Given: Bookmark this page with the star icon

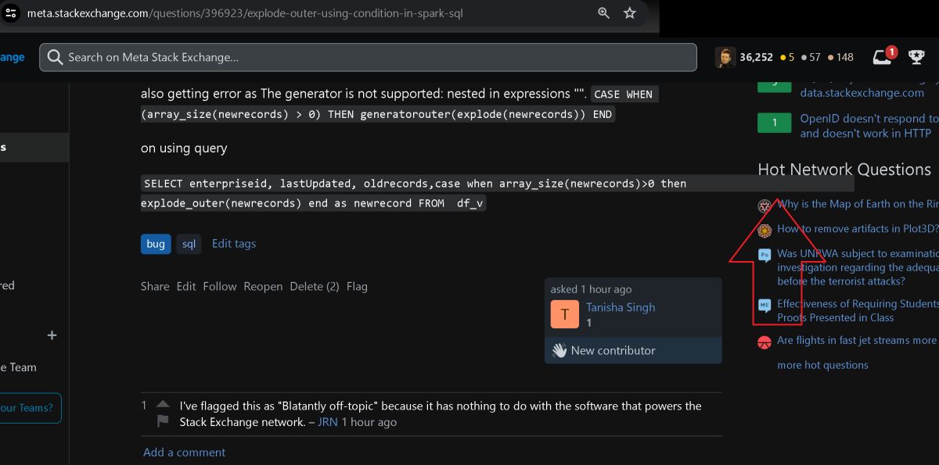Looking at the screenshot, I should (630, 13).
